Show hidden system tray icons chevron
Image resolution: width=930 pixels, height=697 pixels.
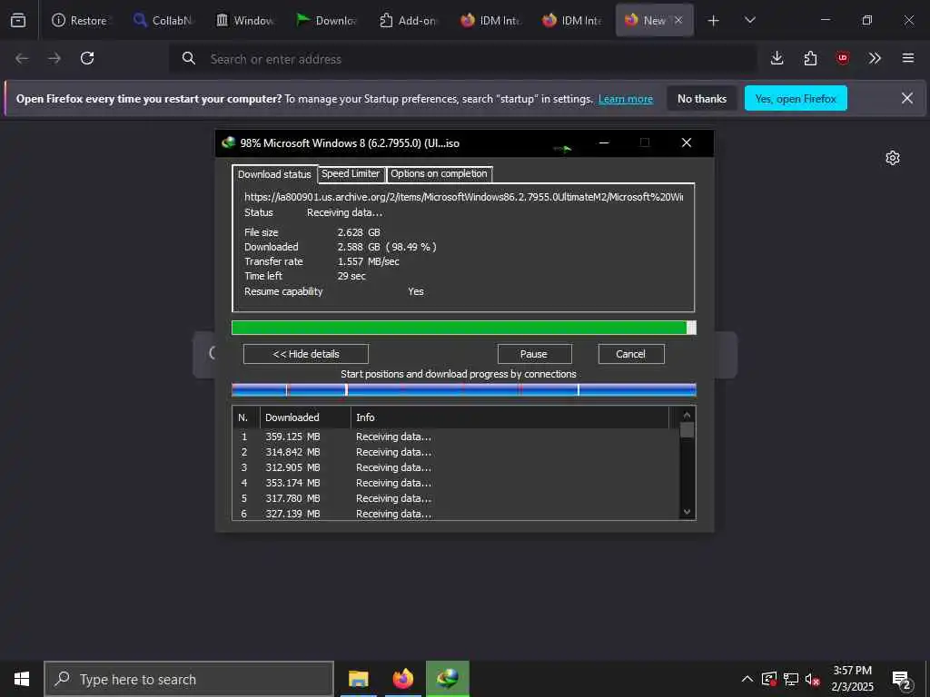[747, 679]
